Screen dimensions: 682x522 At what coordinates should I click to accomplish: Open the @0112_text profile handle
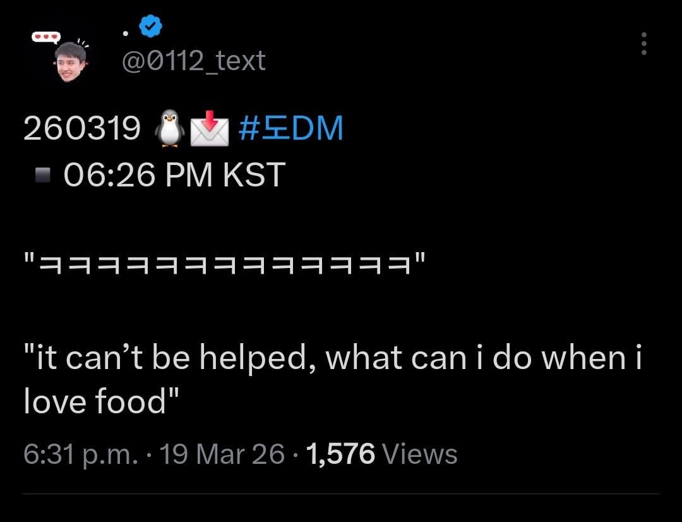193,61
